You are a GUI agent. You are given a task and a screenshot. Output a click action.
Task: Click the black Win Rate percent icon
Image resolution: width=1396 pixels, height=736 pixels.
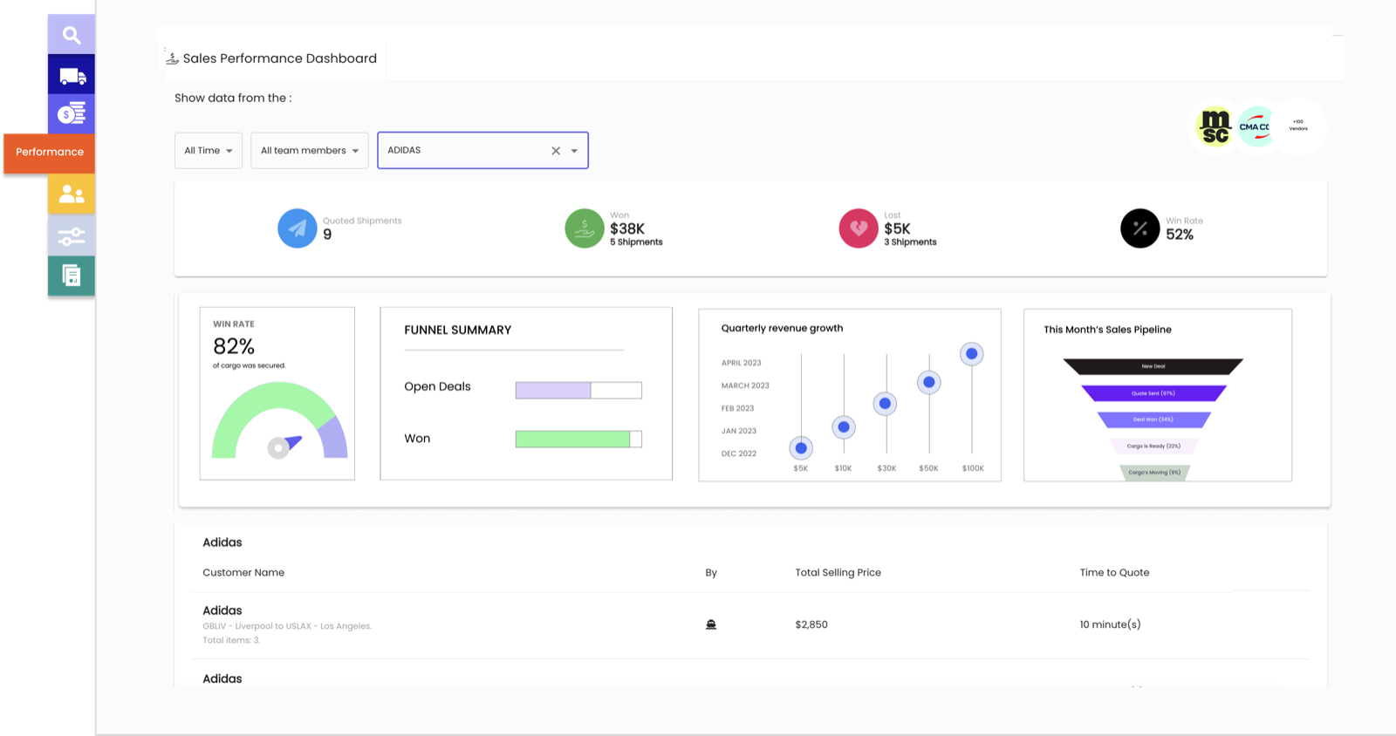point(1140,228)
